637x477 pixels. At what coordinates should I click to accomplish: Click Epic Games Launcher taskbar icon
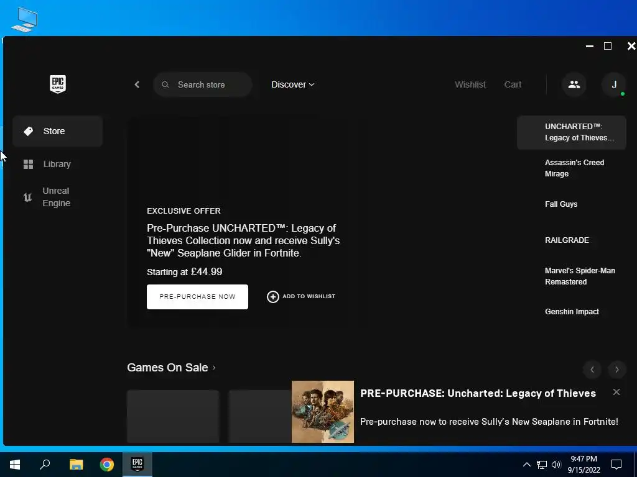(137, 464)
